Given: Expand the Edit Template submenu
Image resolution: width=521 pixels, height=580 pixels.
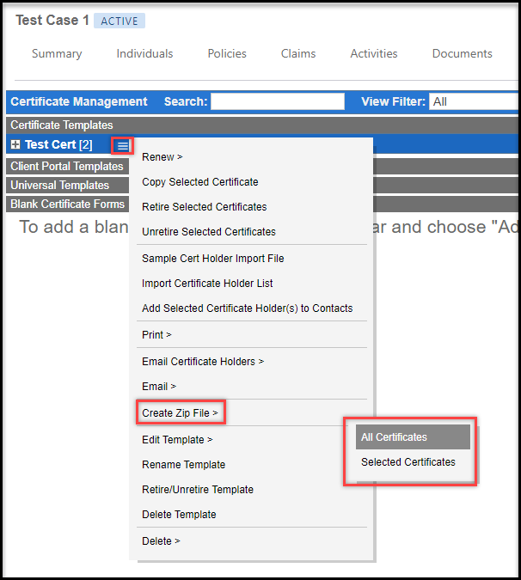Looking at the screenshot, I should tap(177, 439).
